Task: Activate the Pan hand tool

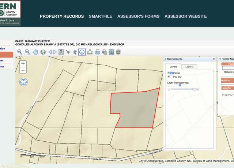Action: tap(35, 52)
